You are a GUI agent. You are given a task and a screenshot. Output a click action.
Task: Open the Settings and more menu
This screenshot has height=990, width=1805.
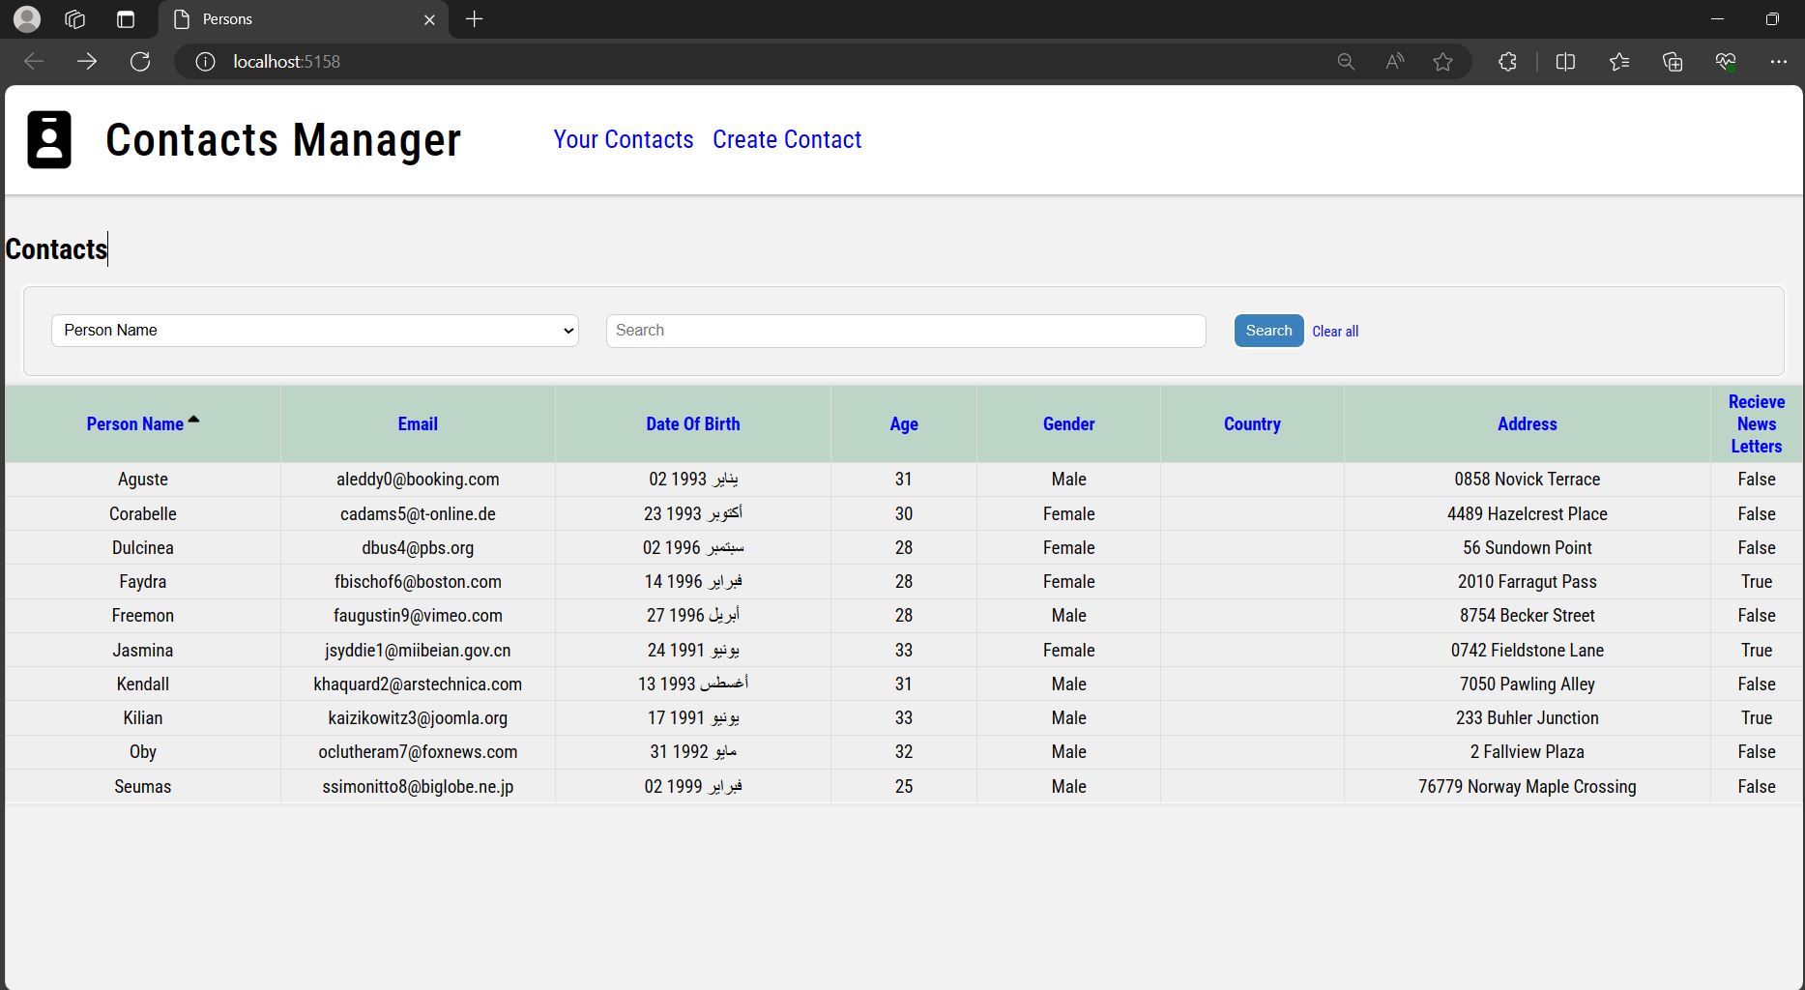(x=1781, y=61)
